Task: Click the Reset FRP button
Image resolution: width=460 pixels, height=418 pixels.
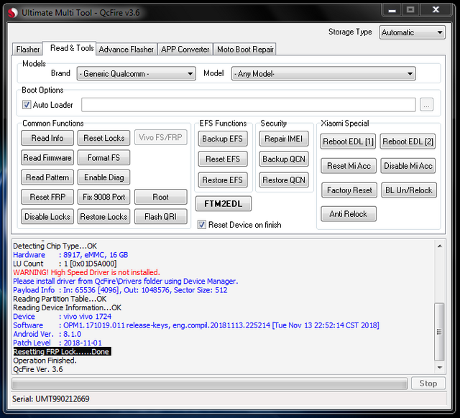Action: click(47, 197)
